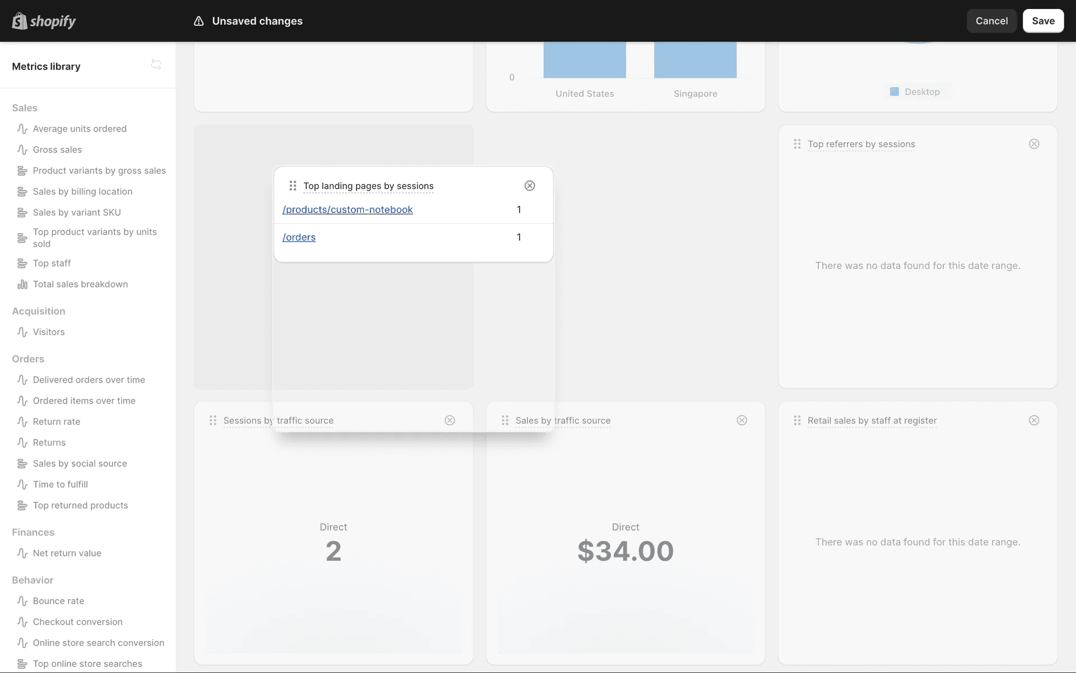
Task: Remove Retail sales by staff at register card
Action: pos(1034,420)
